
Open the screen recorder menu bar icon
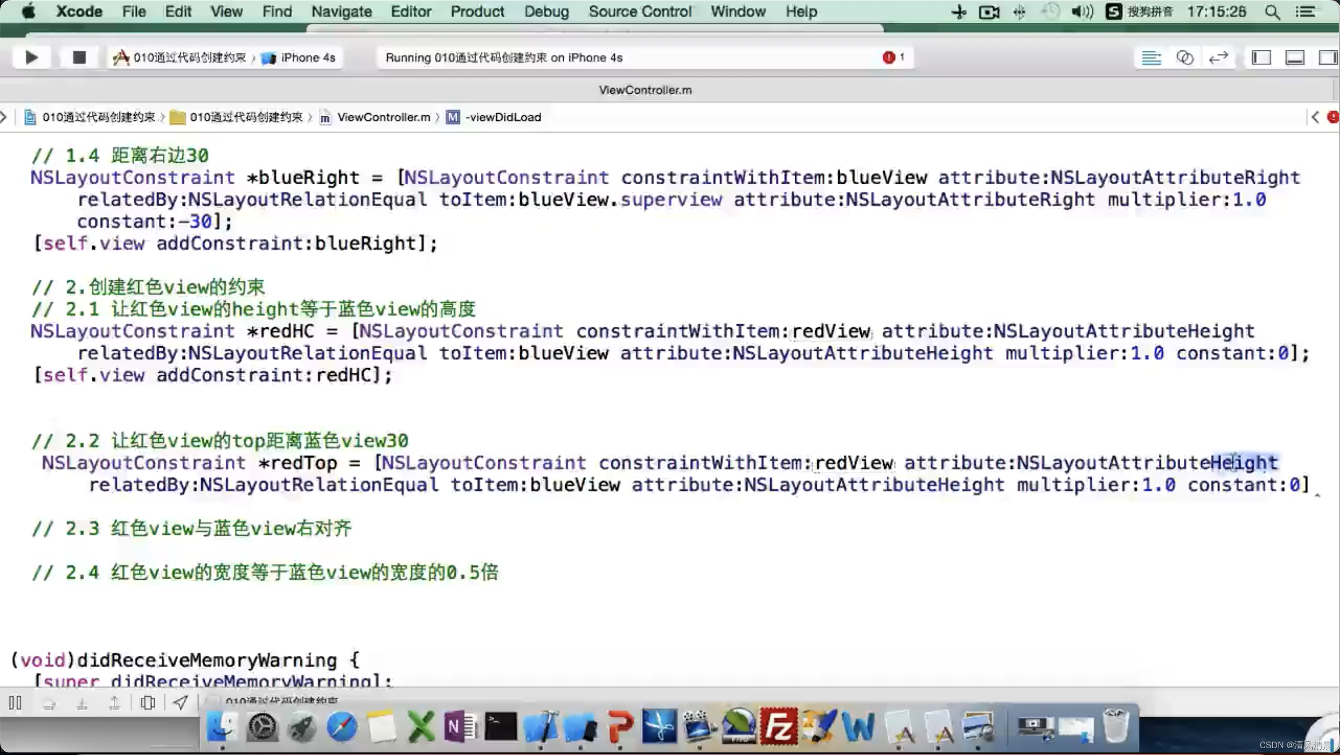989,12
